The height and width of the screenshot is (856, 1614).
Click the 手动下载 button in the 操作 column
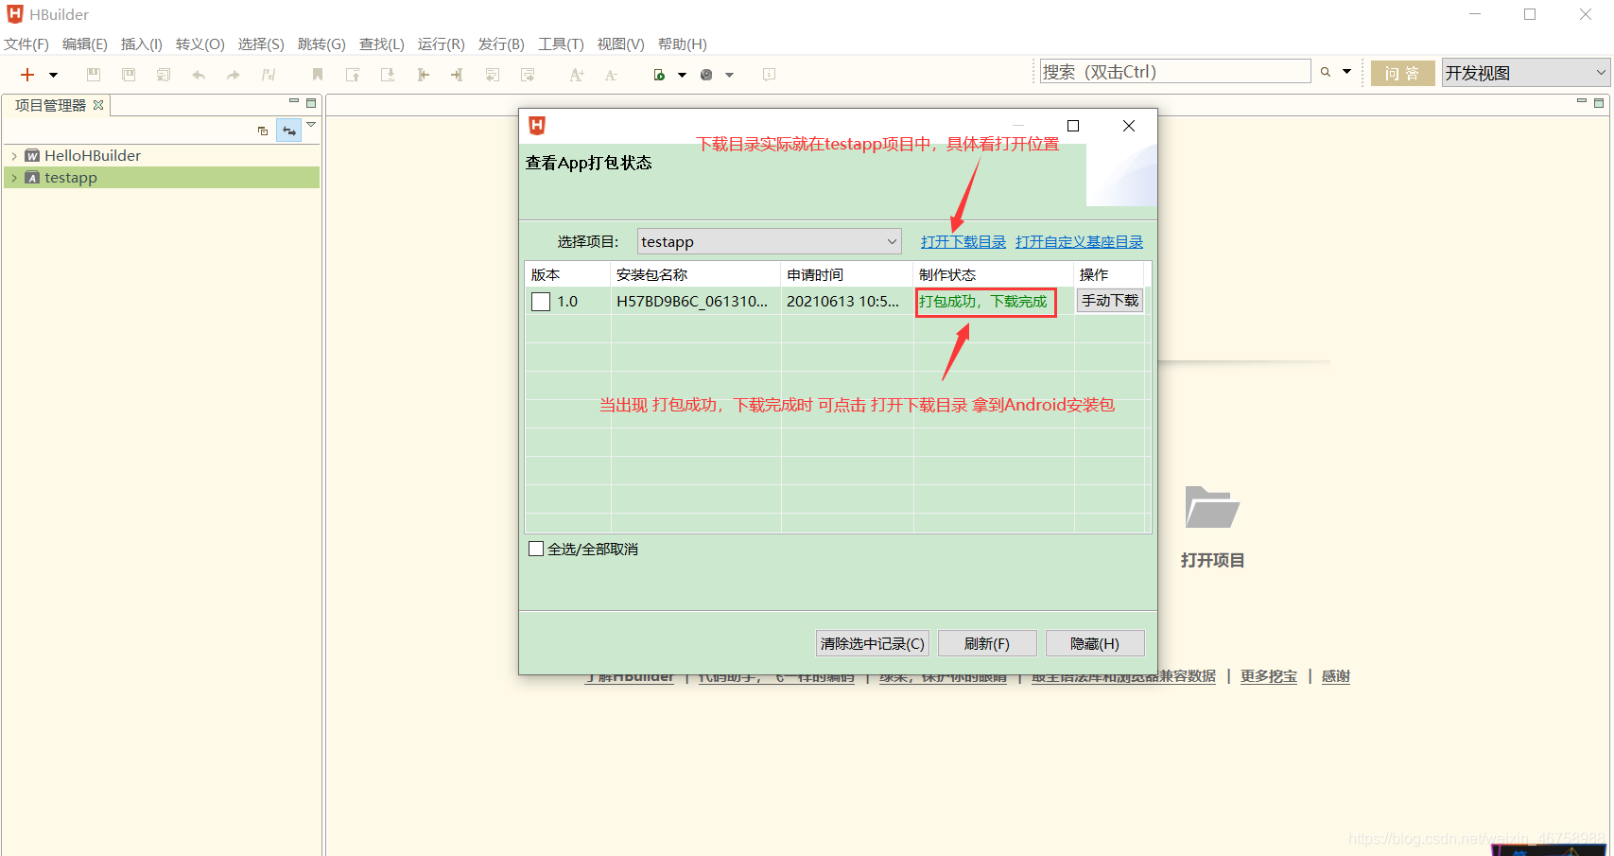click(x=1109, y=300)
